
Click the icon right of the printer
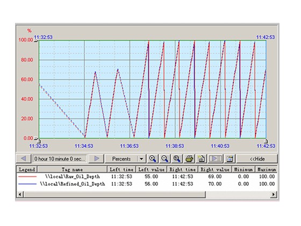[202, 159]
